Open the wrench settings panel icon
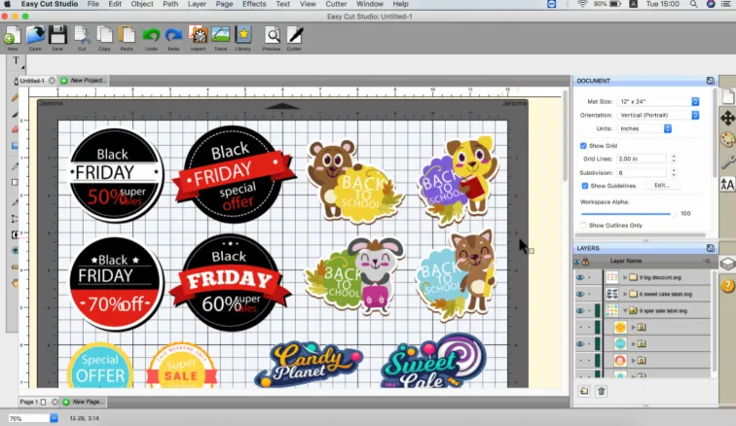Image resolution: width=736 pixels, height=426 pixels. click(x=727, y=162)
